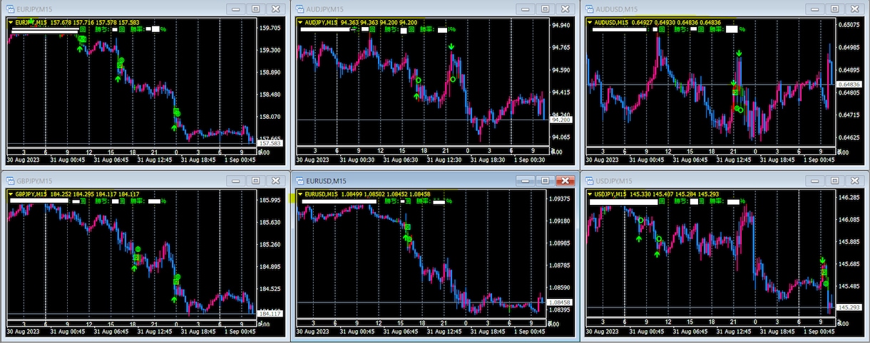Select the green down arrow signal in USDJPY chart
The image size is (870, 343).
(x=822, y=260)
